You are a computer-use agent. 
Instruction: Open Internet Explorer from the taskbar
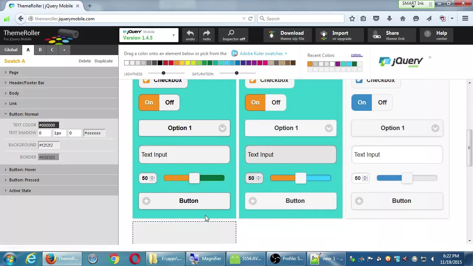(x=31, y=259)
